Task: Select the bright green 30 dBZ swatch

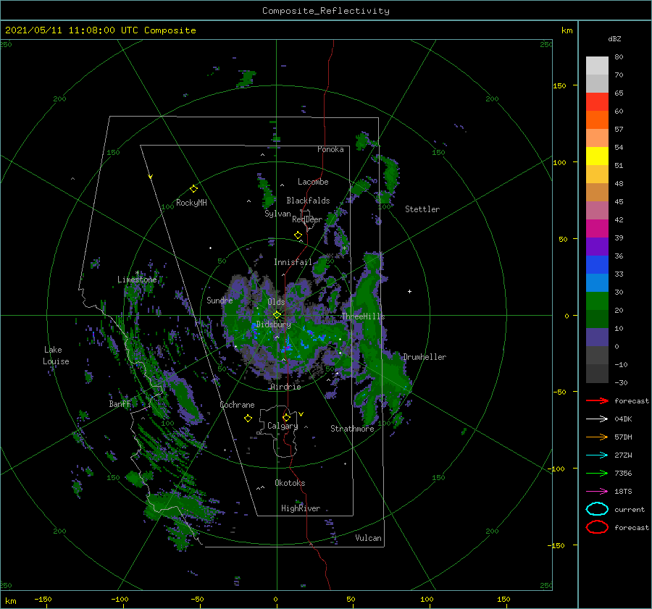Action: point(597,301)
